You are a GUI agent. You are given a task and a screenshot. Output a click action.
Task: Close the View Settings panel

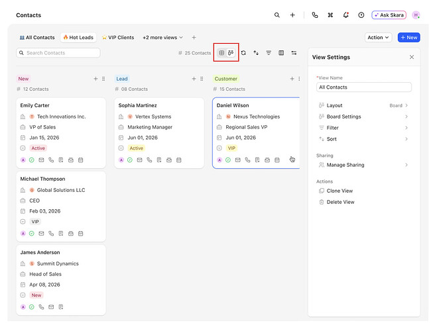click(x=412, y=57)
